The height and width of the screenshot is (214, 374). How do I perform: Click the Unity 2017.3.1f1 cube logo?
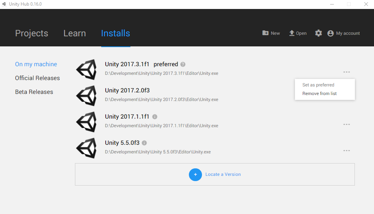(x=87, y=70)
